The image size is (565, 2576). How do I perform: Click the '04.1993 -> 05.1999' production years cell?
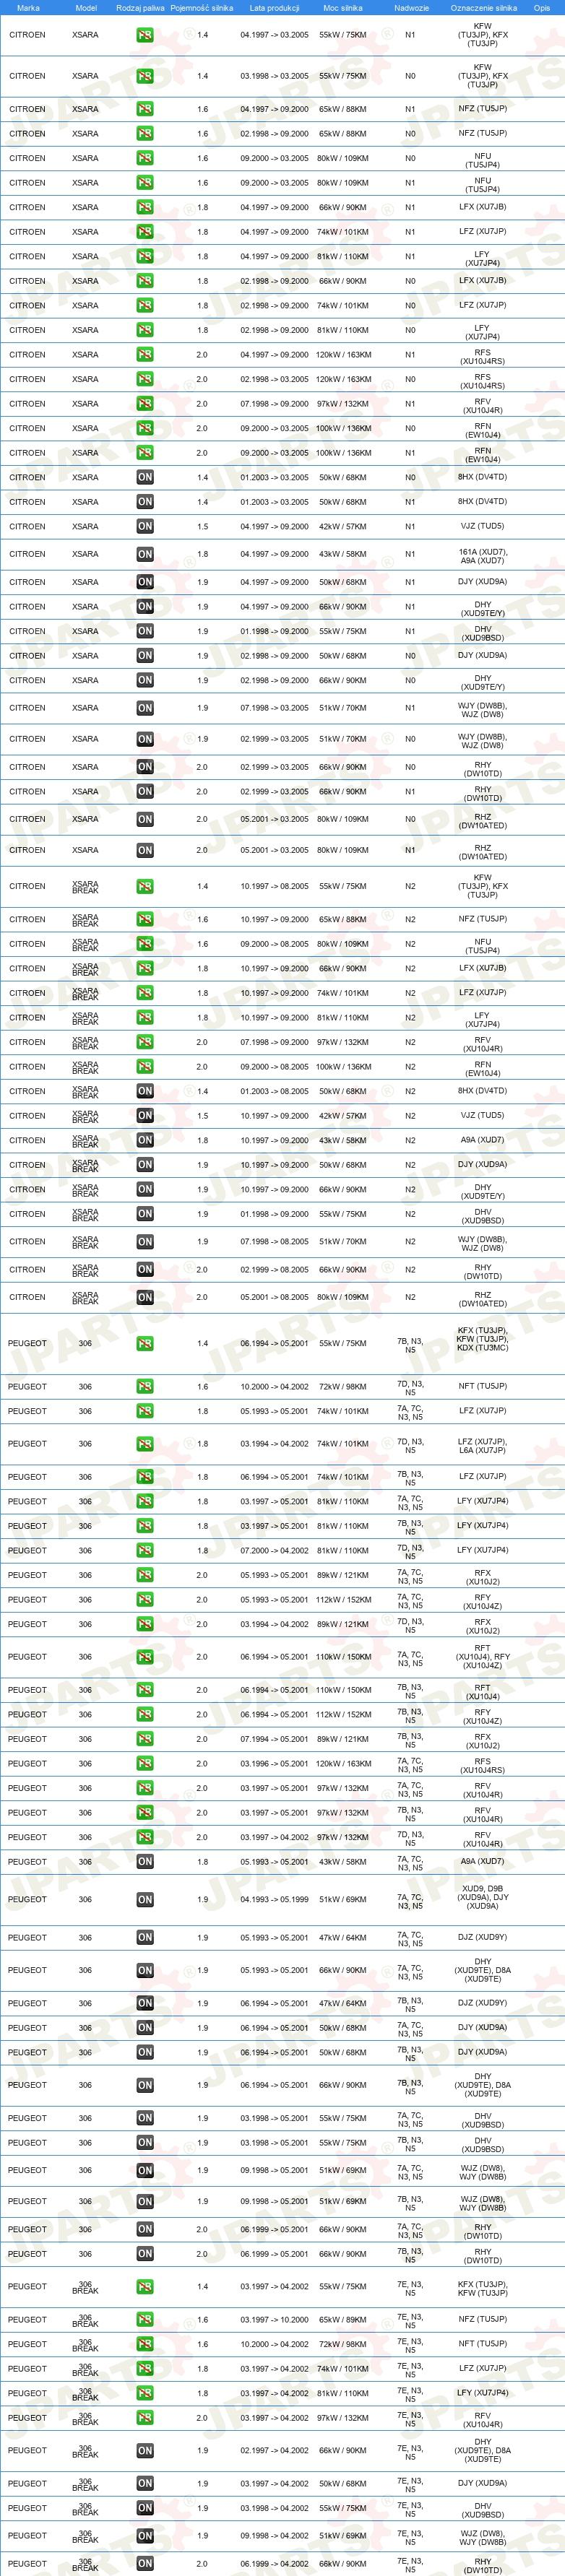(x=274, y=1900)
